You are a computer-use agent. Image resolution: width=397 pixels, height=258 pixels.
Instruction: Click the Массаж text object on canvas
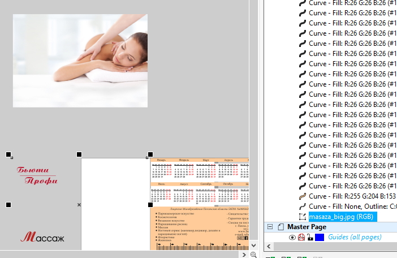pos(42,237)
